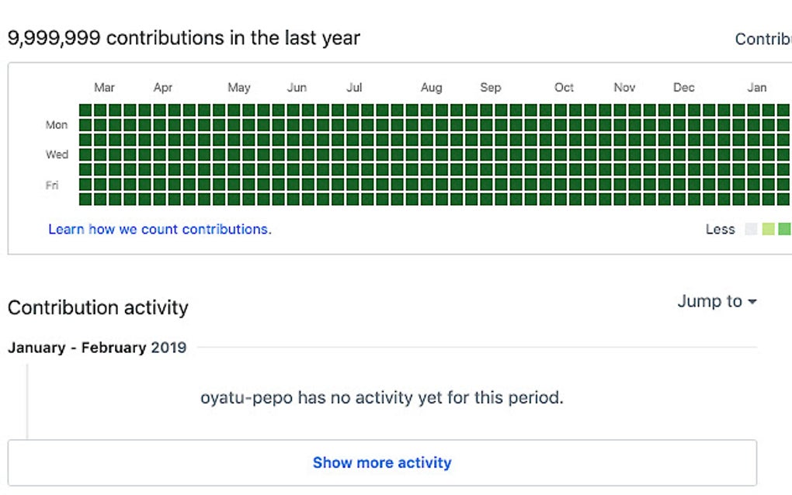Open the Jump to dropdown

717,302
